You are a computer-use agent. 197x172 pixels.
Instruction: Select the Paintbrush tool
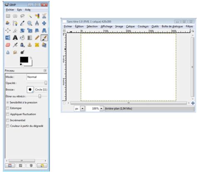[44, 38]
